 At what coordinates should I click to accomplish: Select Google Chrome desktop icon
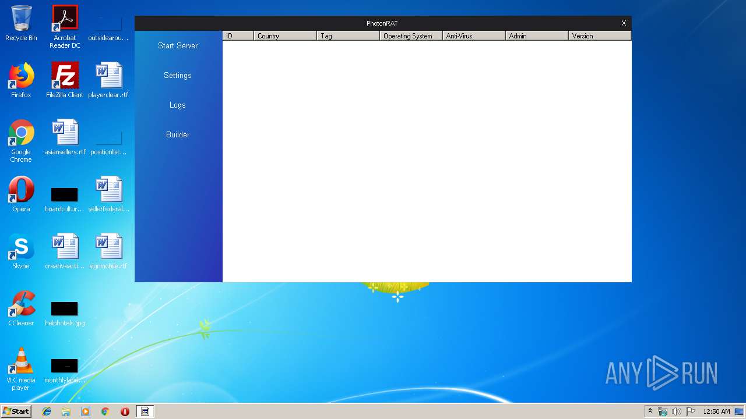click(x=21, y=141)
